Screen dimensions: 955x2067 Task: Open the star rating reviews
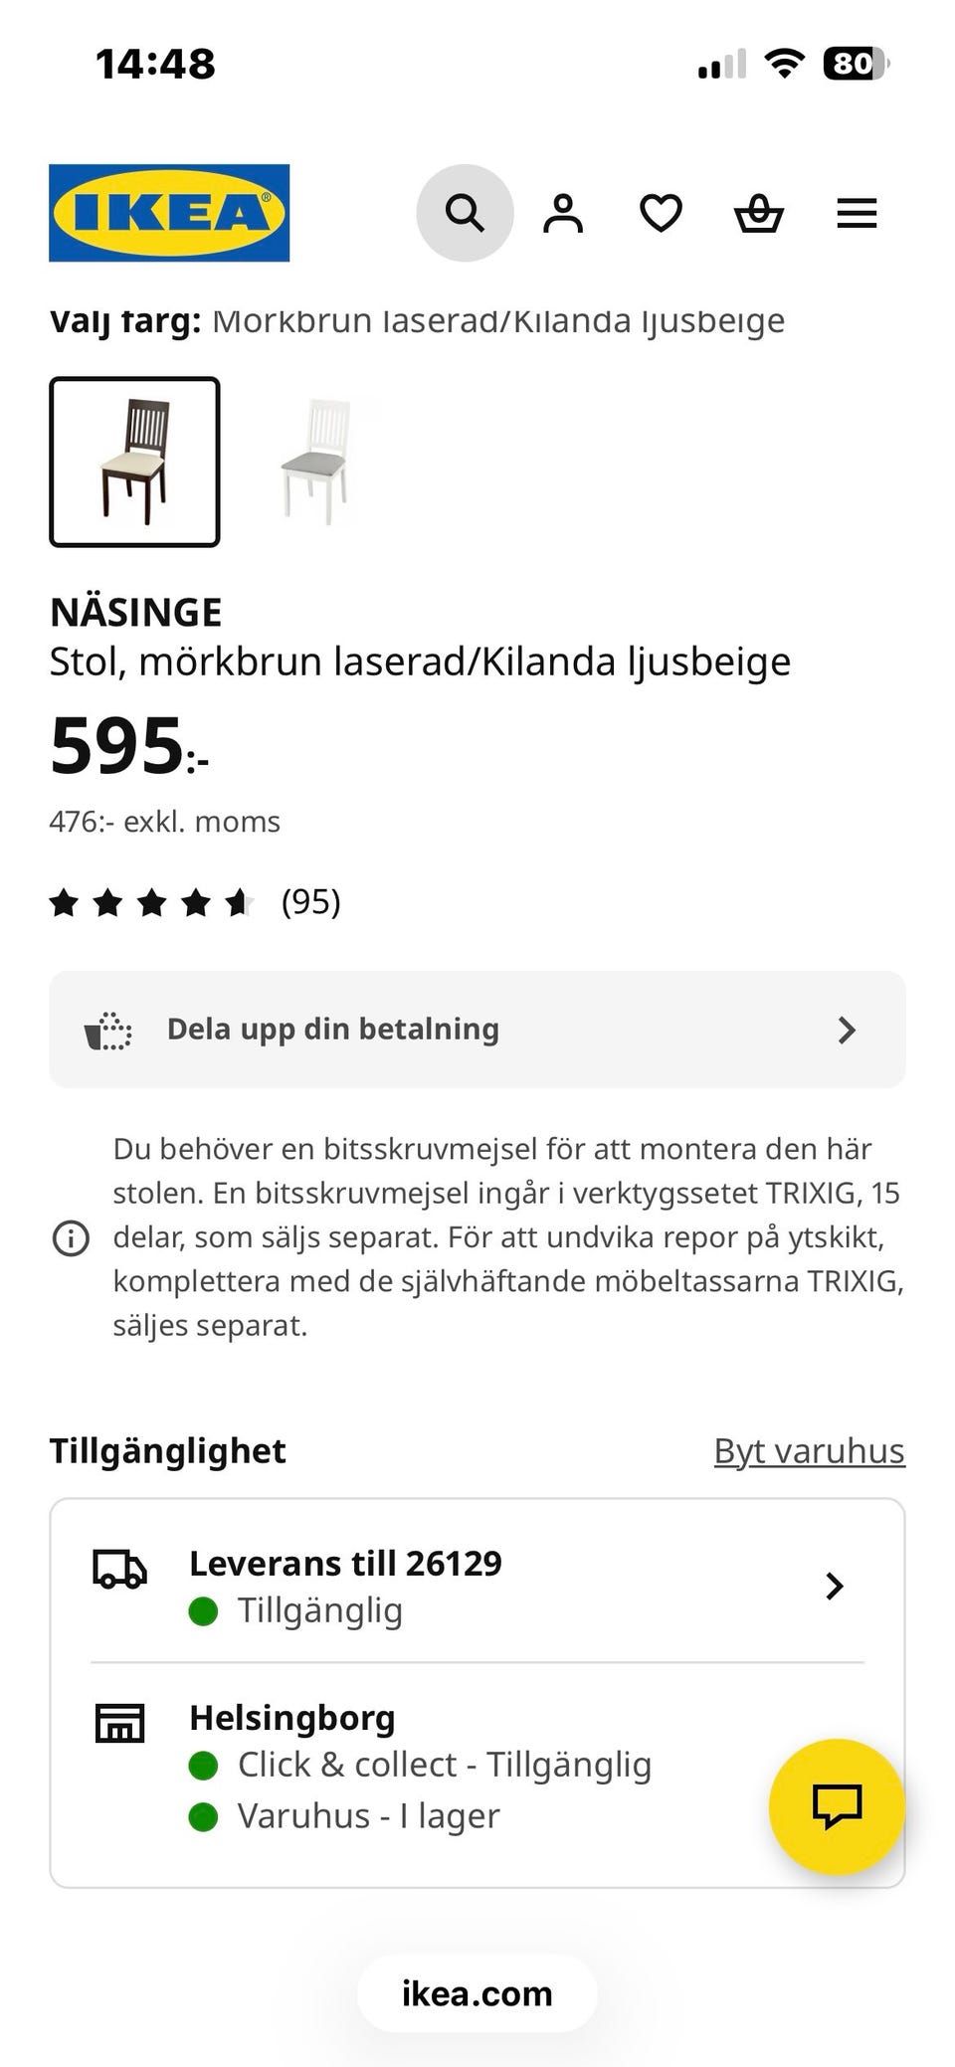[x=151, y=902]
